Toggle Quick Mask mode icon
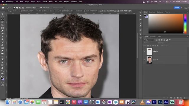The image size is (189, 106). tap(2, 82)
